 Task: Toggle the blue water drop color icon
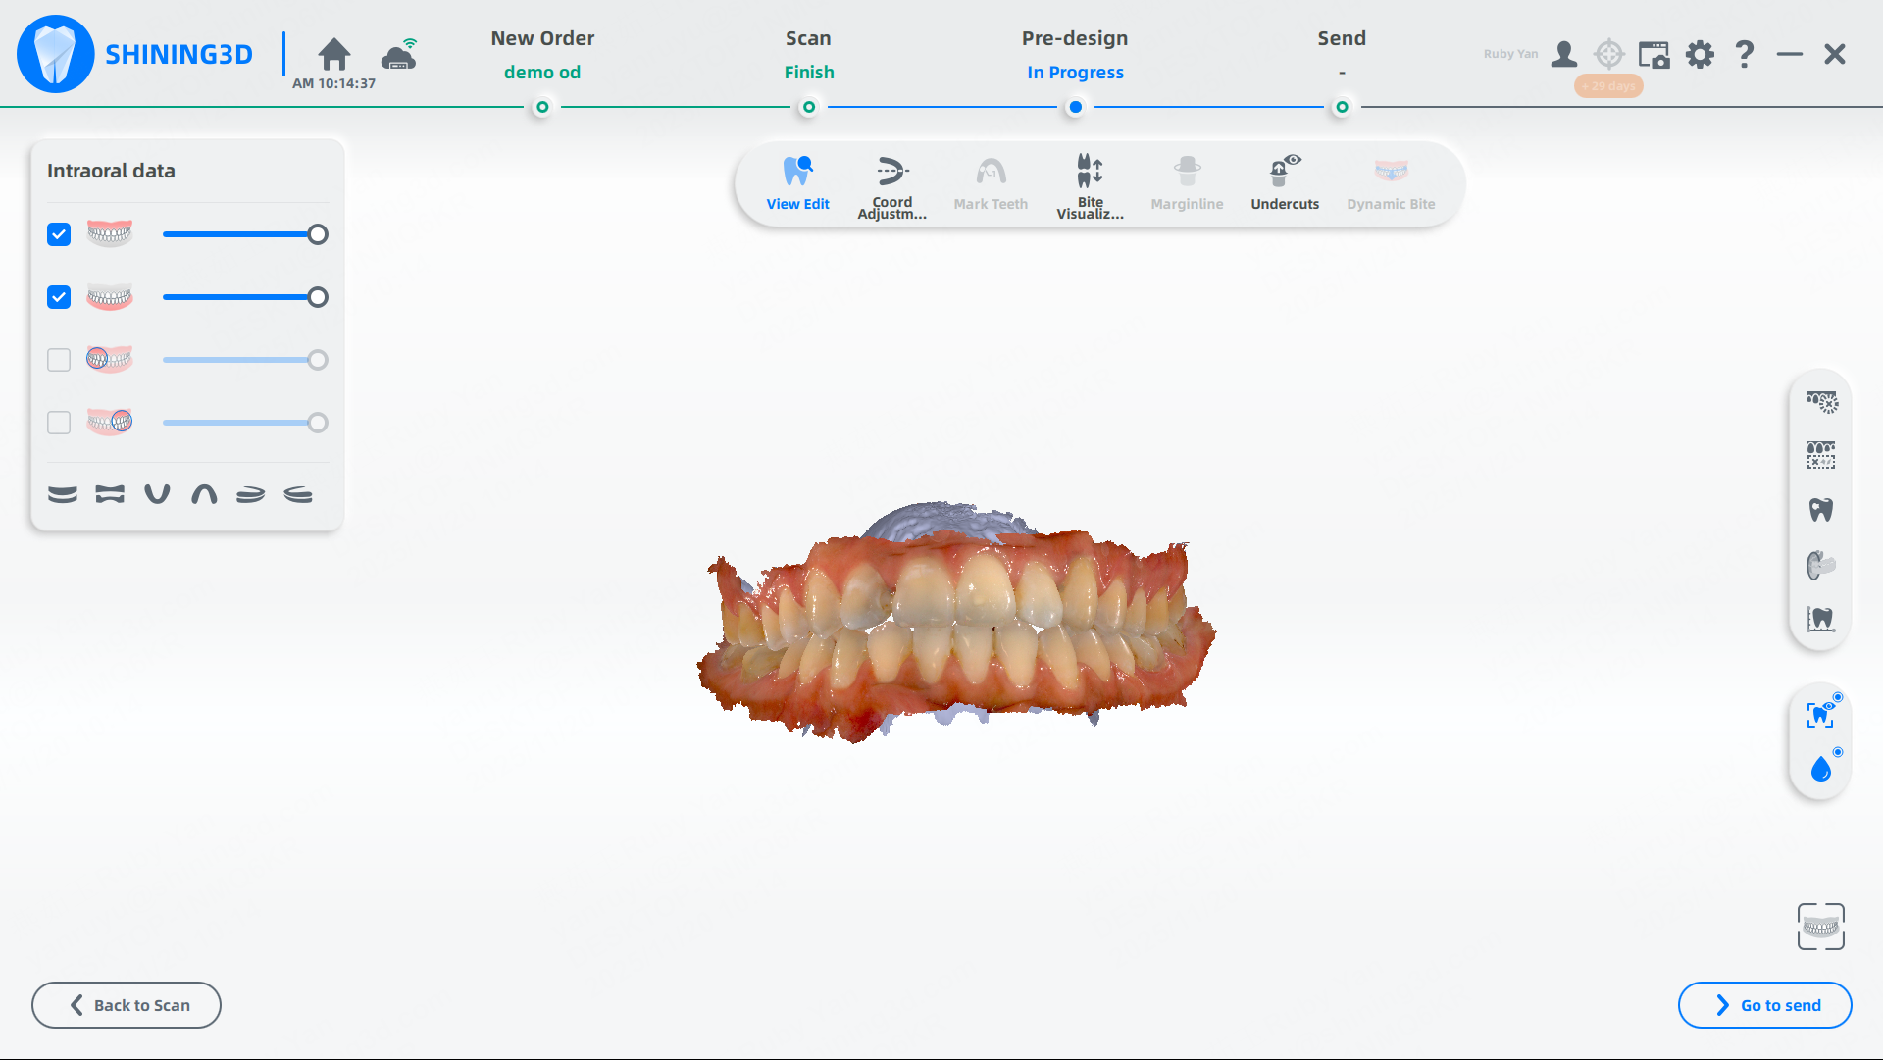[x=1821, y=769]
